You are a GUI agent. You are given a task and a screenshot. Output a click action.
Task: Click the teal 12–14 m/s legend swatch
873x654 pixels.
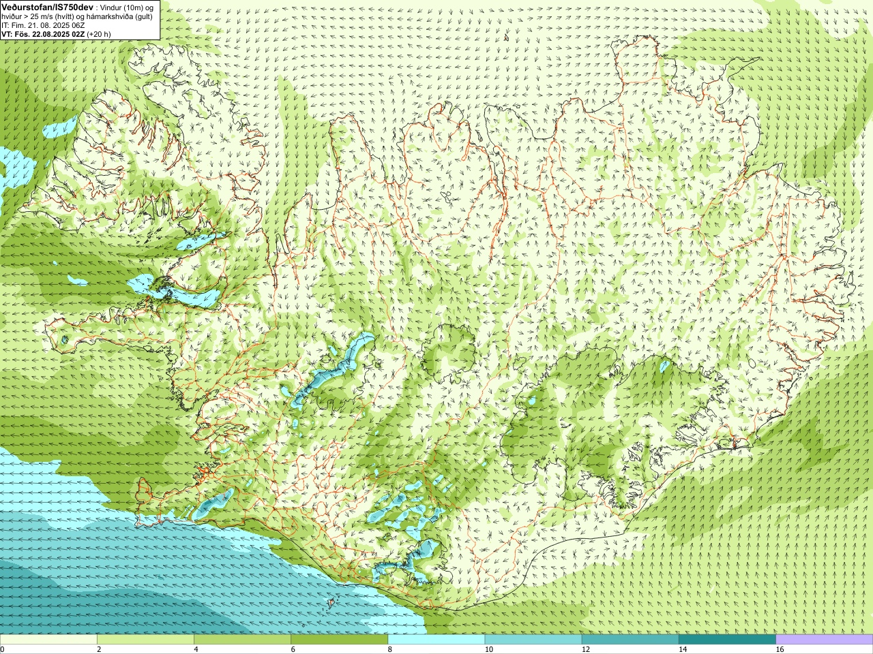[x=630, y=640]
